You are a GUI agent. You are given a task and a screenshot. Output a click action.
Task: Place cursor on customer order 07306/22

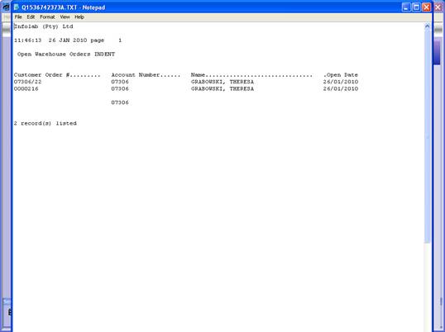(27, 82)
